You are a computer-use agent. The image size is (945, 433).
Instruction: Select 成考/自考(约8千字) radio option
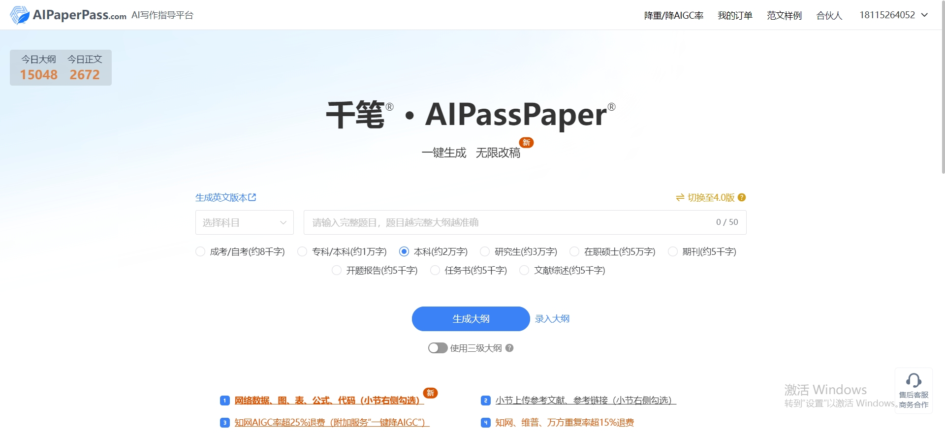coord(200,251)
